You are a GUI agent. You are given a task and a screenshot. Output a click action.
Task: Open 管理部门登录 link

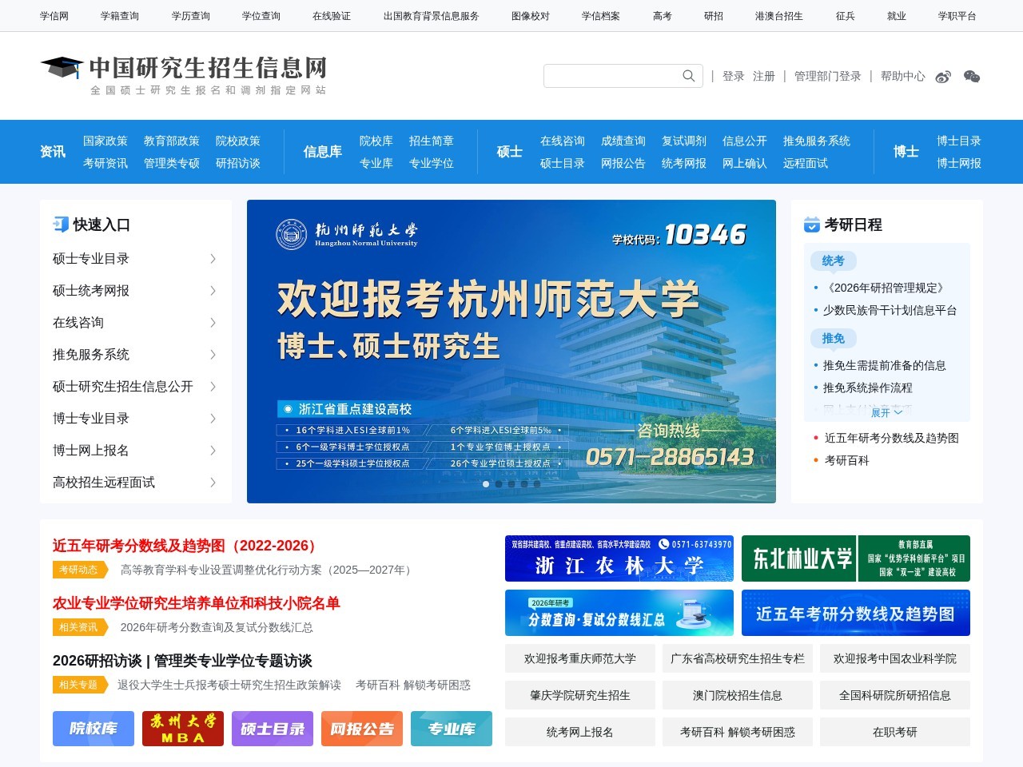point(828,76)
